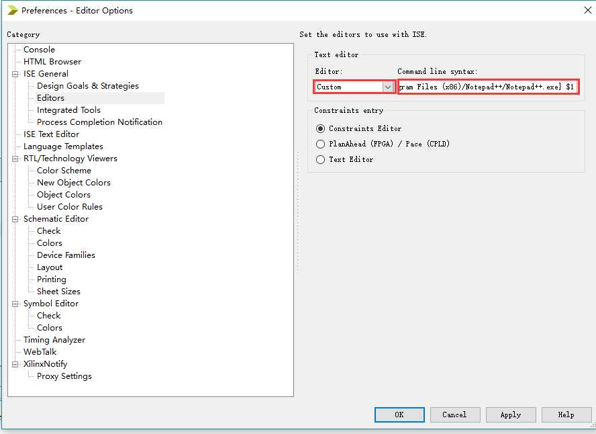
Task: Collapse the Symbol Editor node
Action: coord(15,304)
